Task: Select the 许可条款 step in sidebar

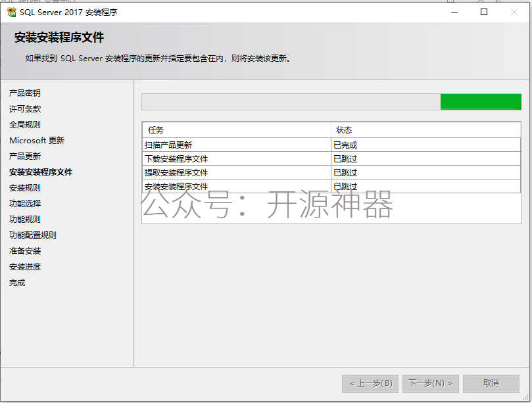Action: point(25,109)
